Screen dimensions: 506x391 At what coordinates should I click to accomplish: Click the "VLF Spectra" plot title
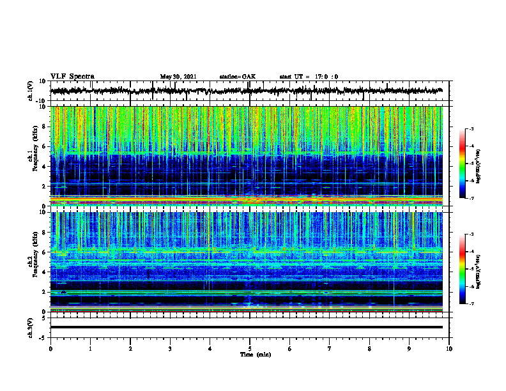click(x=72, y=76)
